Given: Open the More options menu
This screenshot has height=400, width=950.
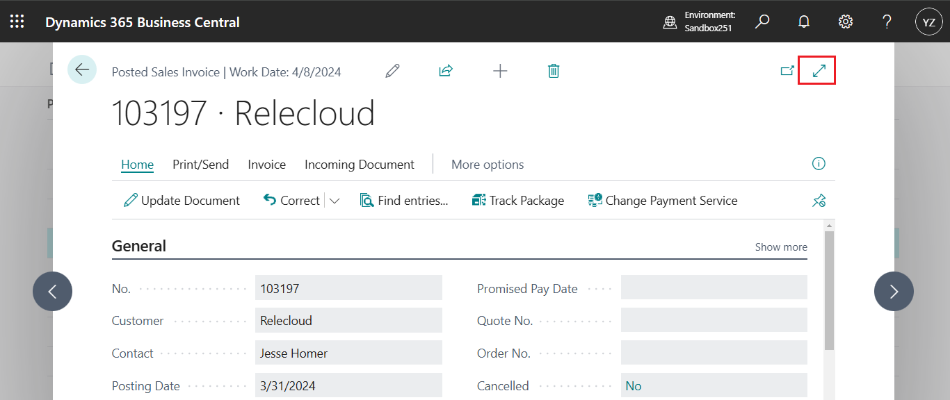Looking at the screenshot, I should [487, 164].
